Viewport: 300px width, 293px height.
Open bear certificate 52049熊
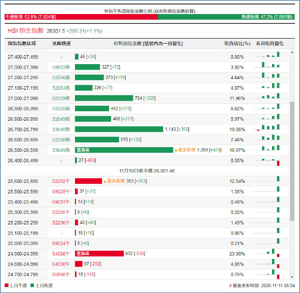coord(61,119)
